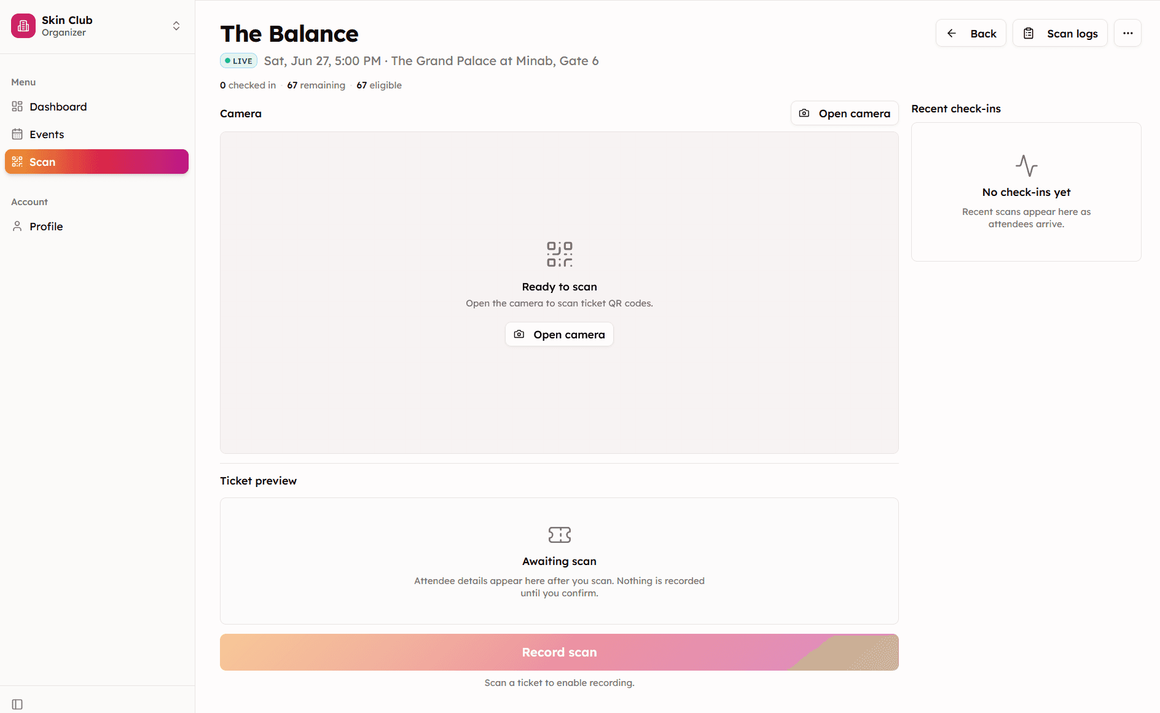Viewport: 1160px width, 713px height.
Task: Open the more options ellipsis menu
Action: tap(1128, 33)
